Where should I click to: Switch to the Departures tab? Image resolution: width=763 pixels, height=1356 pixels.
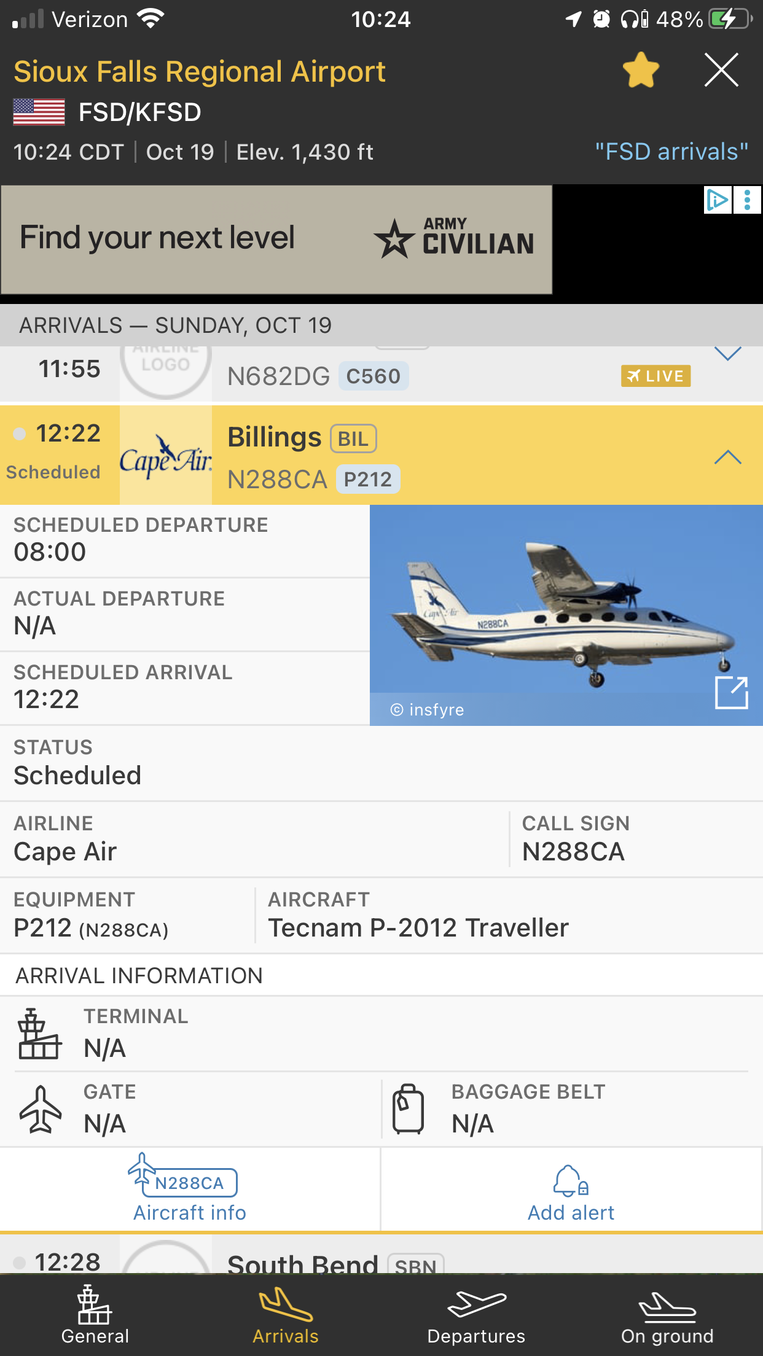click(476, 1315)
